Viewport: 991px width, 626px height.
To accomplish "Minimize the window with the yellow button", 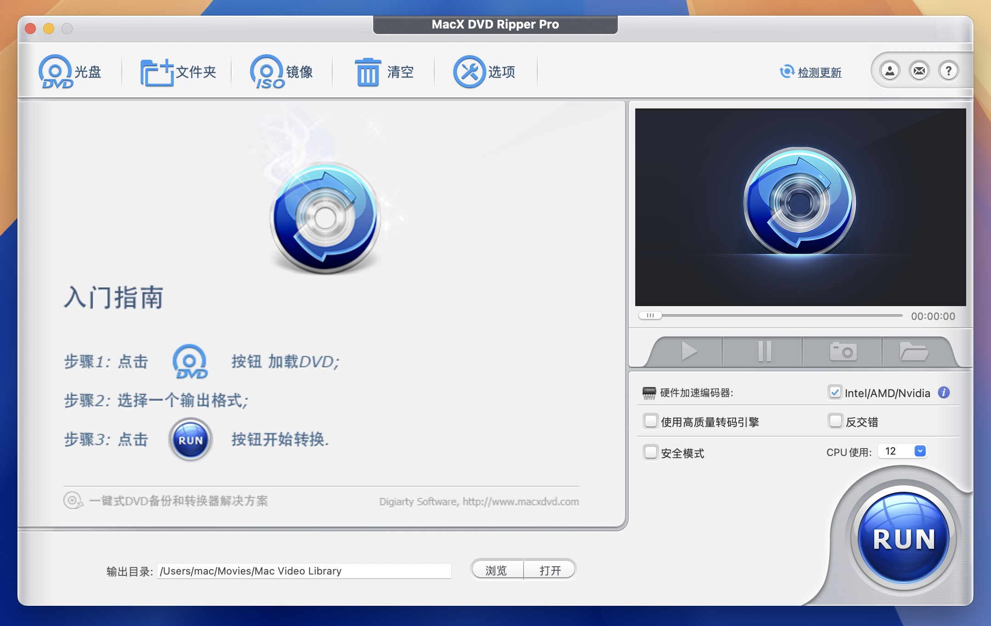I will (x=49, y=28).
